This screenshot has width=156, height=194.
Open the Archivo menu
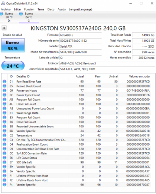pos(6,9)
